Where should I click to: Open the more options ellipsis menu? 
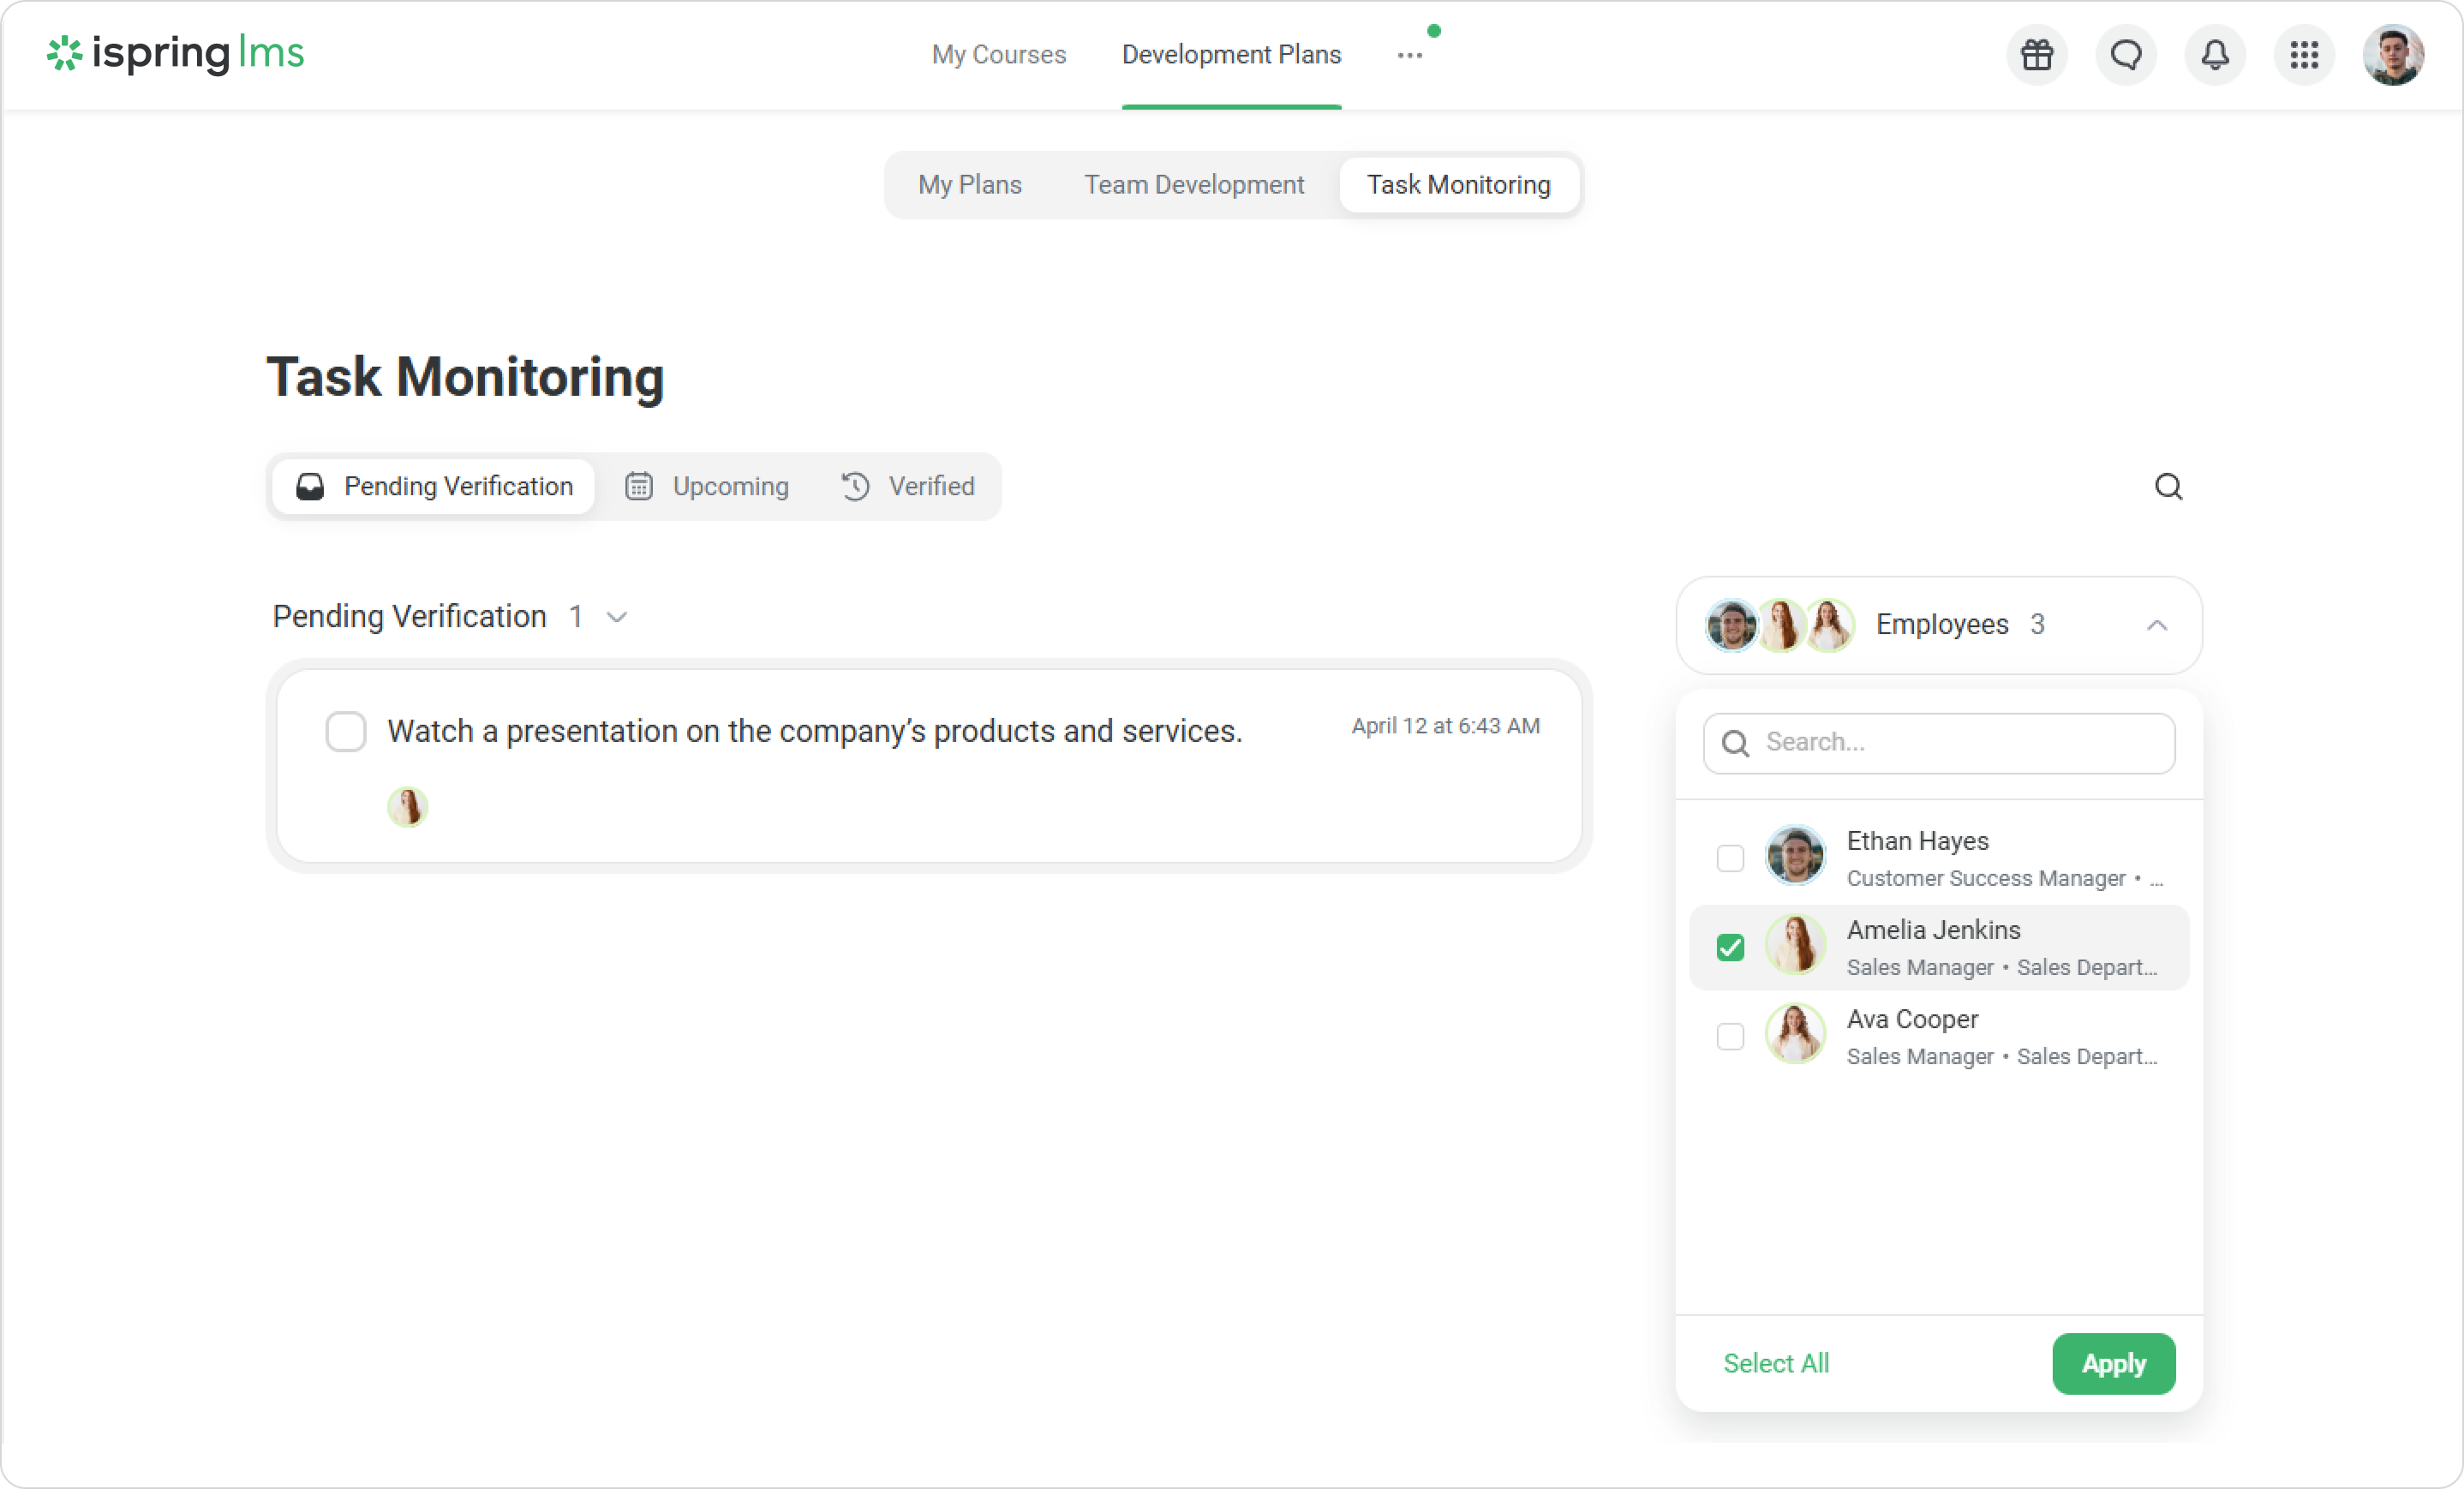pyautogui.click(x=1409, y=55)
